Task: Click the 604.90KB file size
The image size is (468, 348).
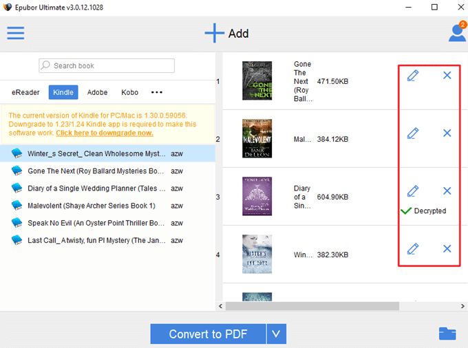Action: [332, 197]
